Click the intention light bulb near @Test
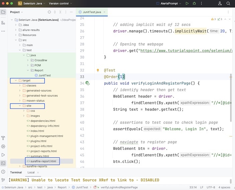The image size is (235, 190). pos(98,71)
